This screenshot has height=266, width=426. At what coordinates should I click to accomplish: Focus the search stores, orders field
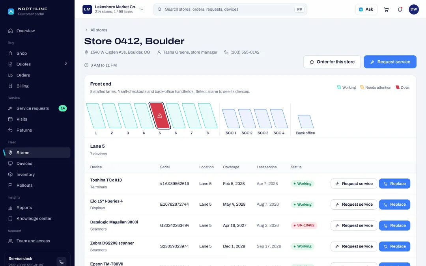[230, 9]
